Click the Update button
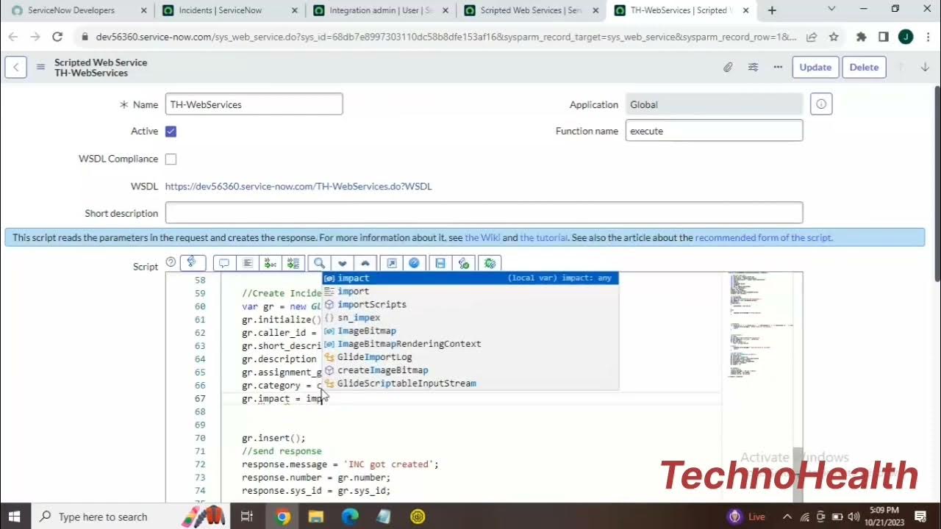The width and height of the screenshot is (941, 529). [x=815, y=67]
